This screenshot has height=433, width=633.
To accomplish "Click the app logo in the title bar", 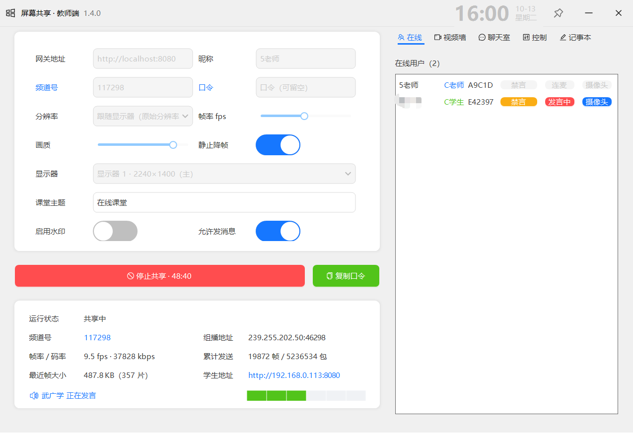I will tap(10, 13).
